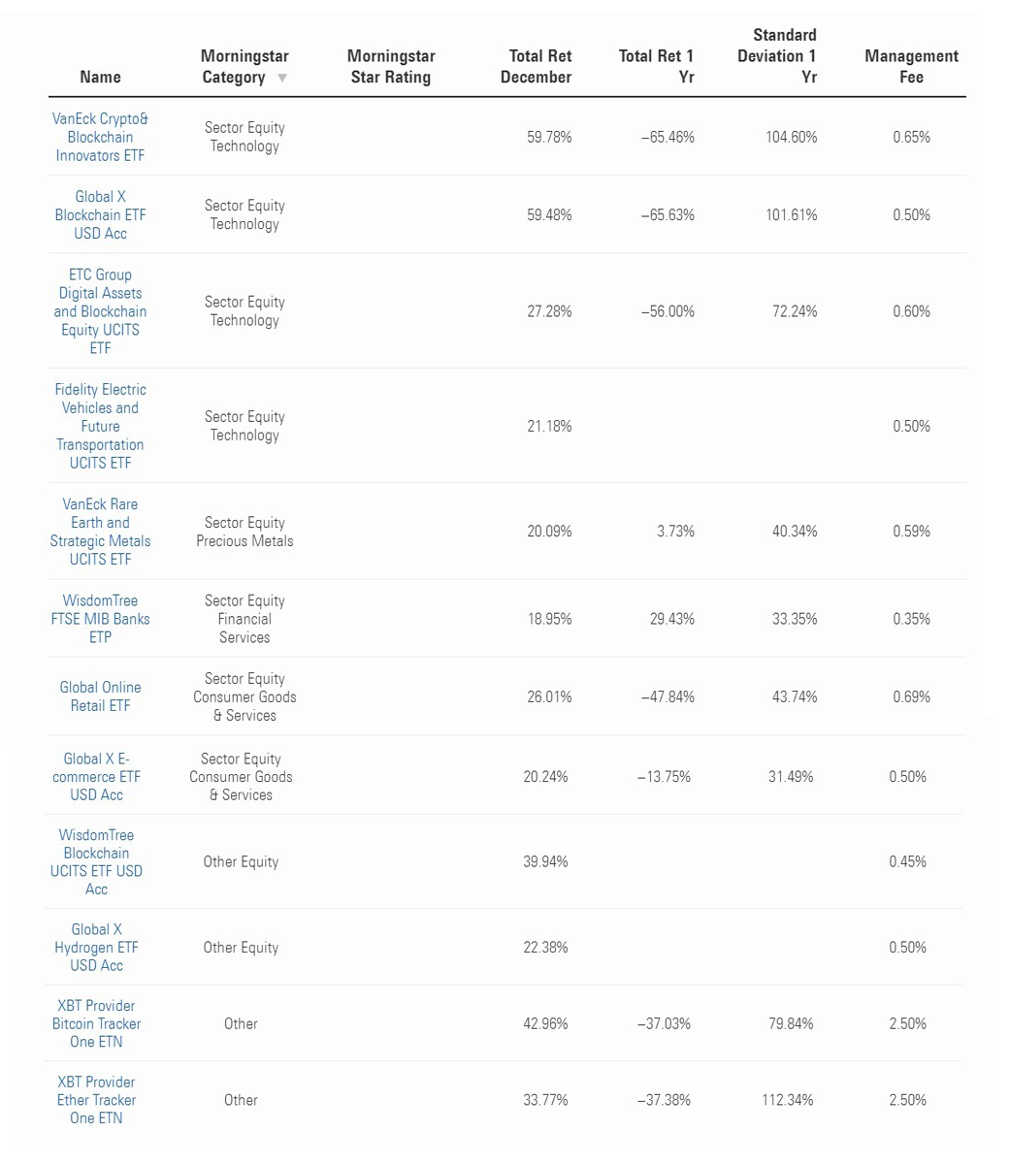Open ETC Group Digital Assets and Blockchain link
Image resolution: width=1010 pixels, height=1164 pixels.
click(x=100, y=311)
